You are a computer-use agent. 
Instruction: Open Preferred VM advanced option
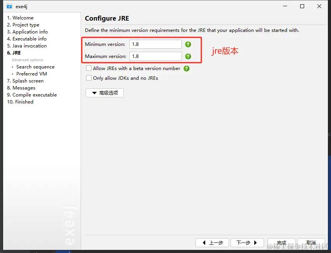pos(32,74)
